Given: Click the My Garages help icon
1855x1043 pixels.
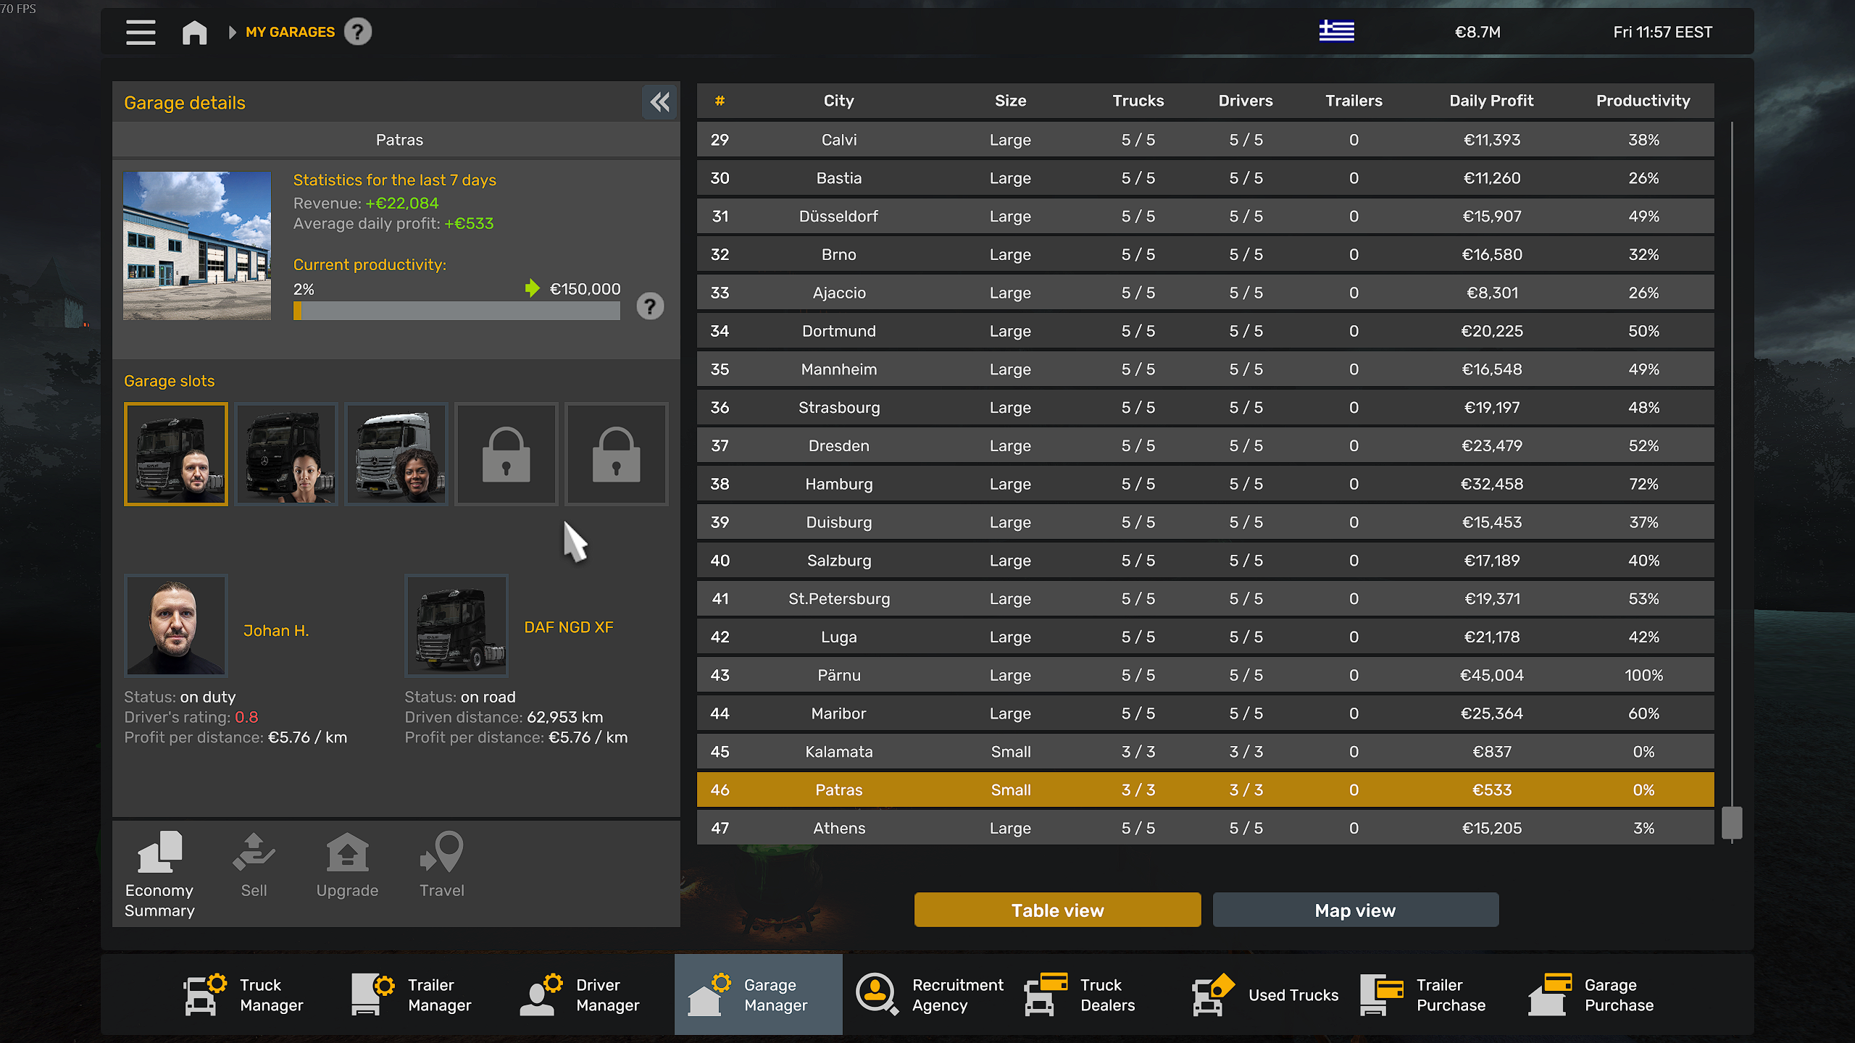Looking at the screenshot, I should 358,32.
